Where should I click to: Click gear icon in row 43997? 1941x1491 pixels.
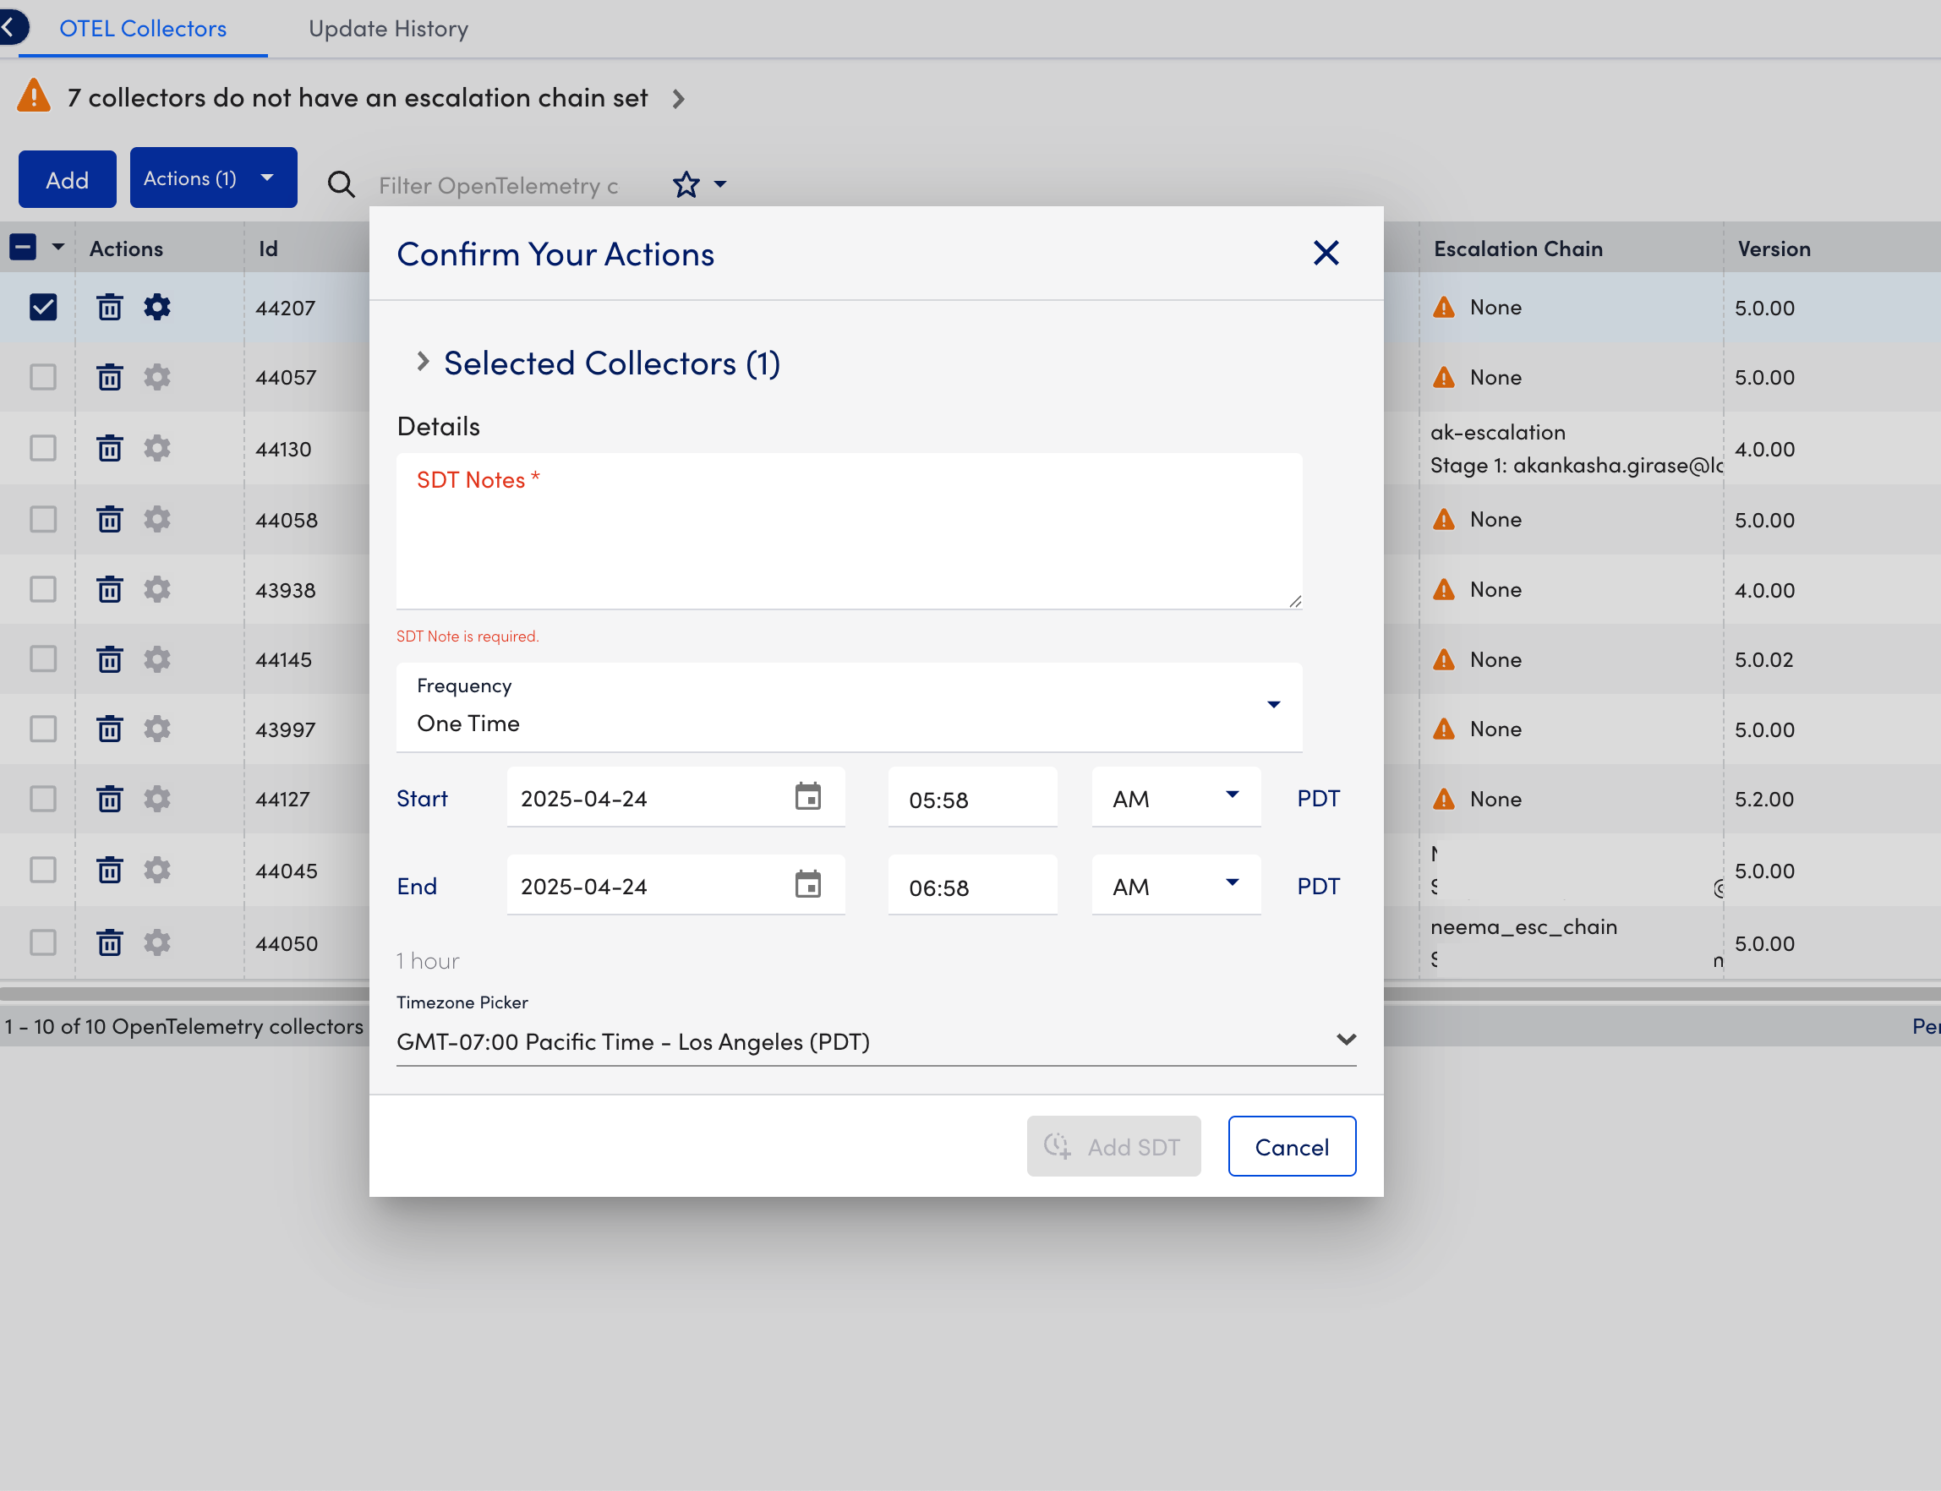157,729
